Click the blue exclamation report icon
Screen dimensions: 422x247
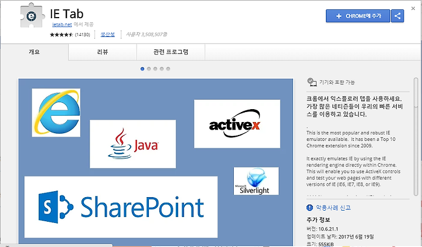click(x=310, y=208)
